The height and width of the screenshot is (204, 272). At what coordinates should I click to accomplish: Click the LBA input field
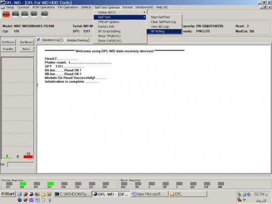tap(21, 164)
